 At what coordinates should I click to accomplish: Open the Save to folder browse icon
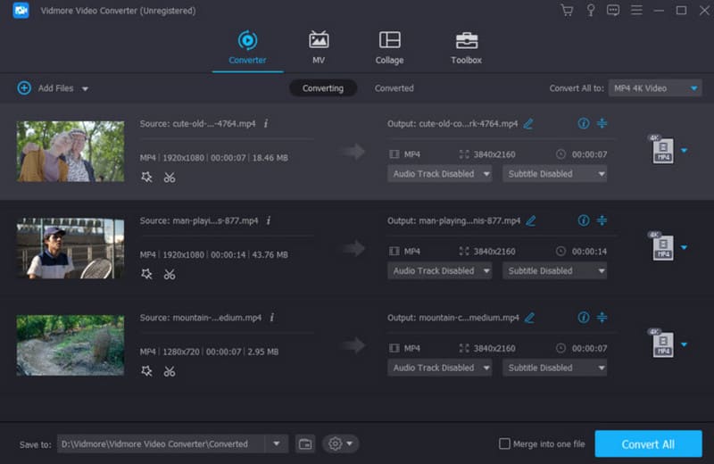pos(305,443)
